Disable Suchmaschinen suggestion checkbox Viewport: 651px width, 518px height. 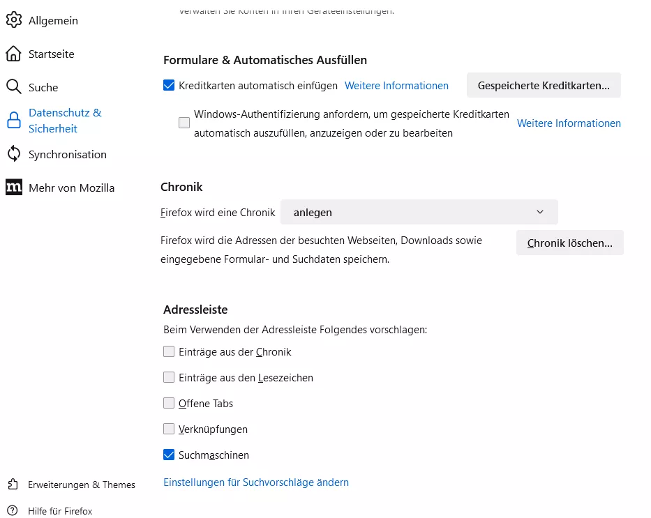[169, 455]
